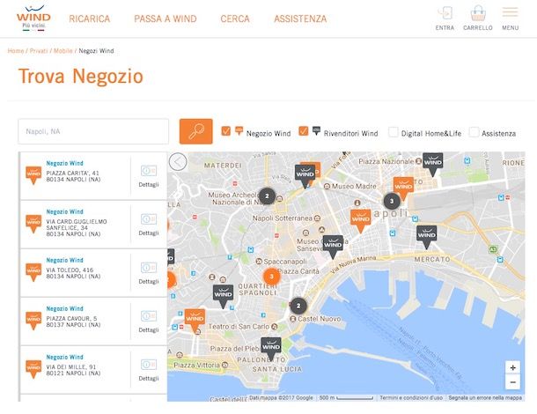Image resolution: width=537 pixels, height=414 pixels.
Task: Open Dettagli for Piazza Cavour 5
Action: click(149, 322)
